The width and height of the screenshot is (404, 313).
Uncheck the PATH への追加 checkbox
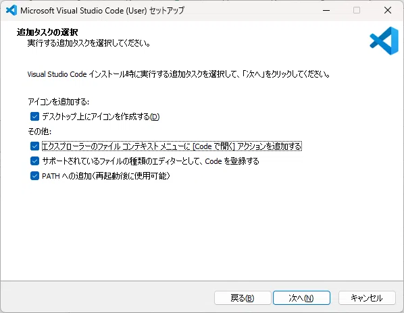click(34, 176)
